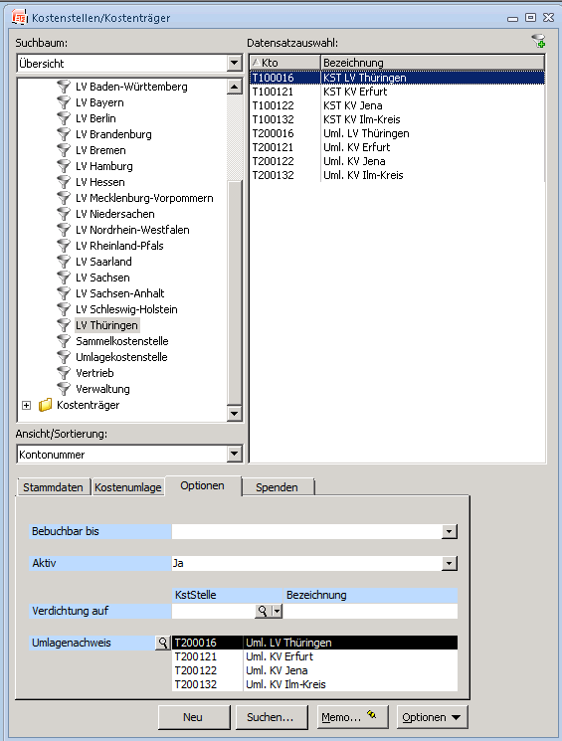This screenshot has height=741, width=562.
Task: Select row T200016 in Datensatzauswahl list
Action: (x=397, y=133)
